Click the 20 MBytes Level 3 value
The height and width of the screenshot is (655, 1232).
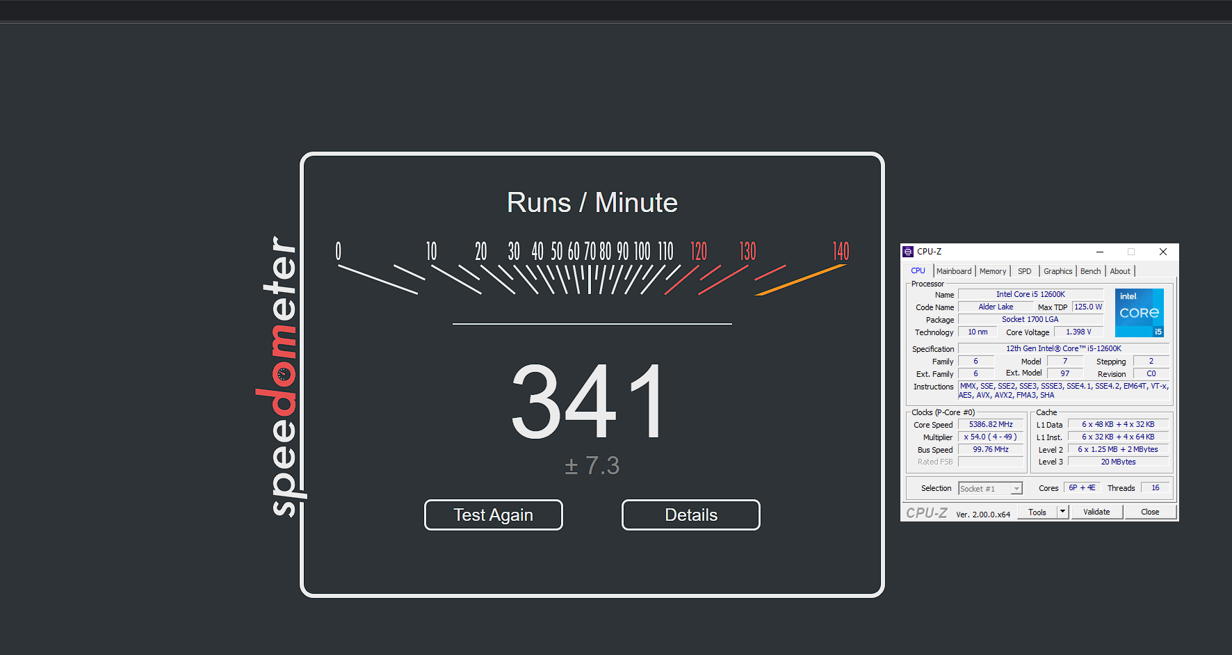(1118, 462)
